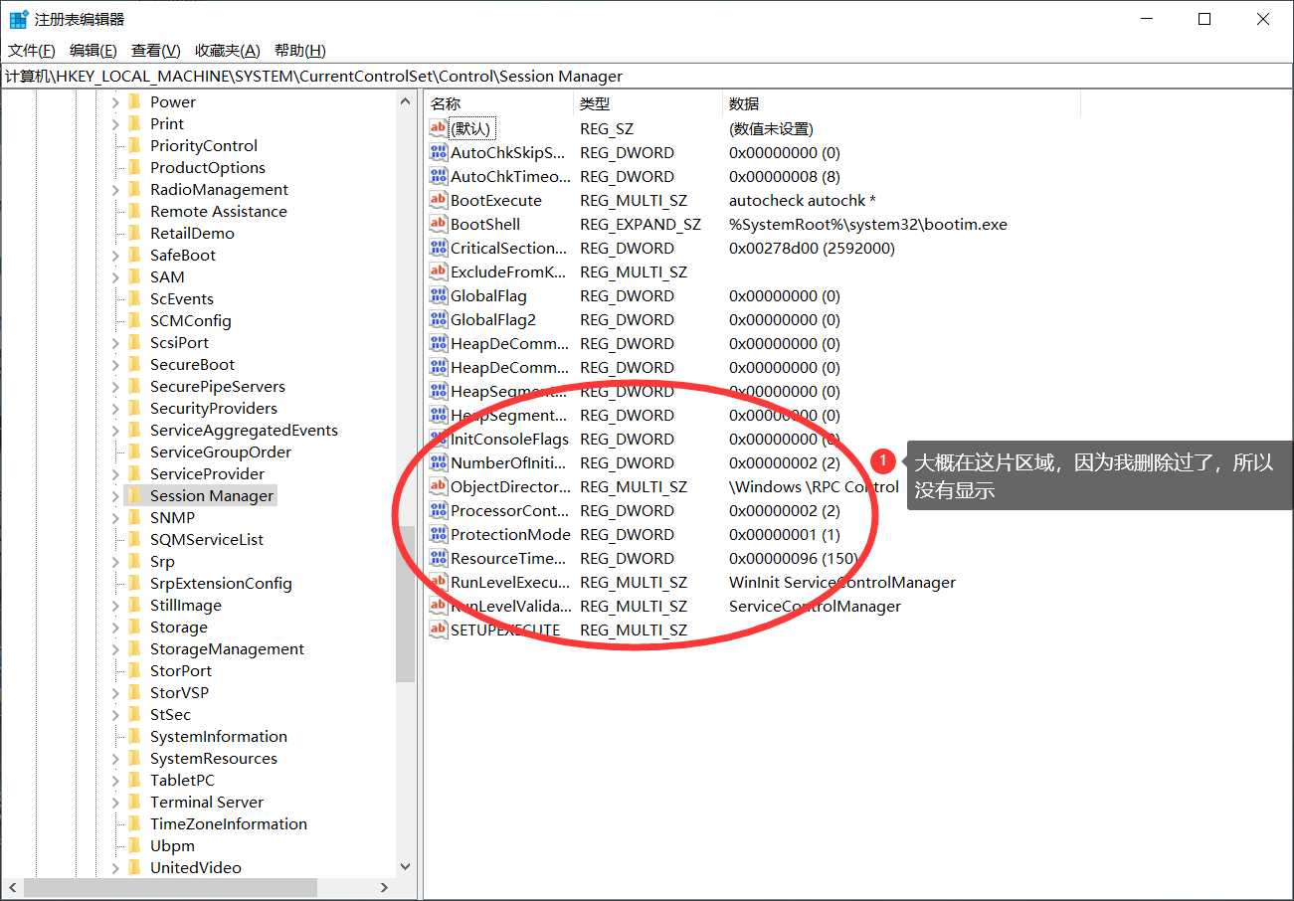
Task: Open the 文件(F) menu
Action: 32,51
